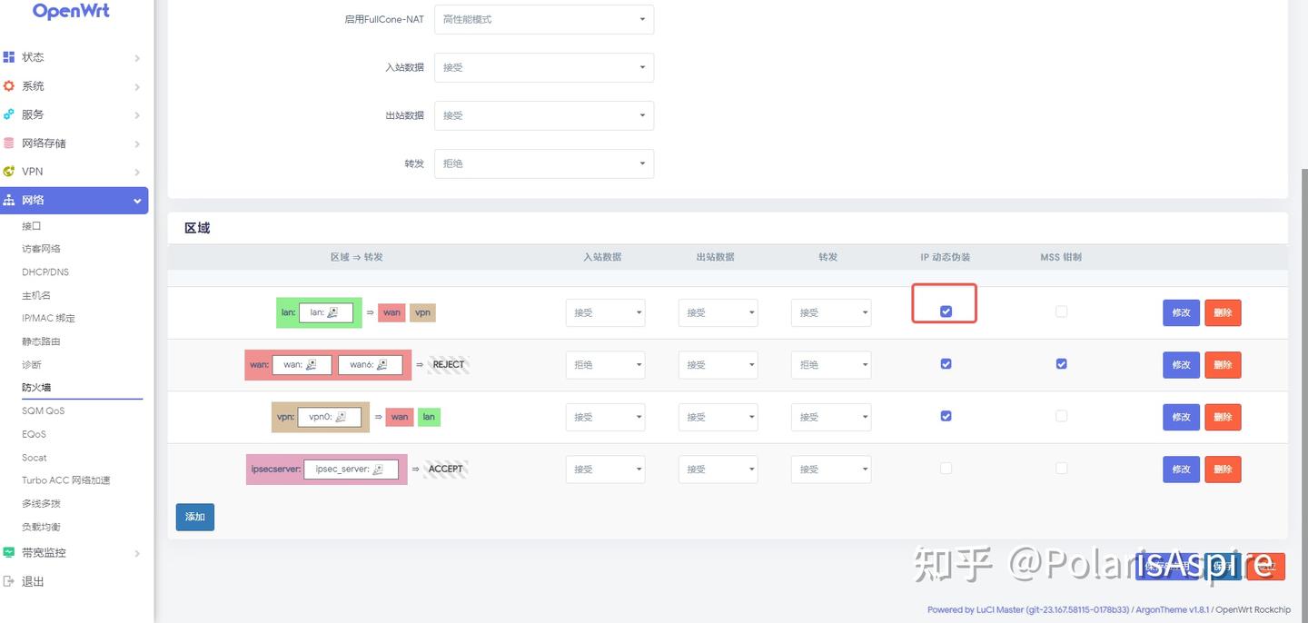Open the 启用FullCone-NAT dropdown
Screen dimensions: 1308x623
click(544, 19)
